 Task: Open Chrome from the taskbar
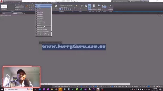[x=56, y=89]
